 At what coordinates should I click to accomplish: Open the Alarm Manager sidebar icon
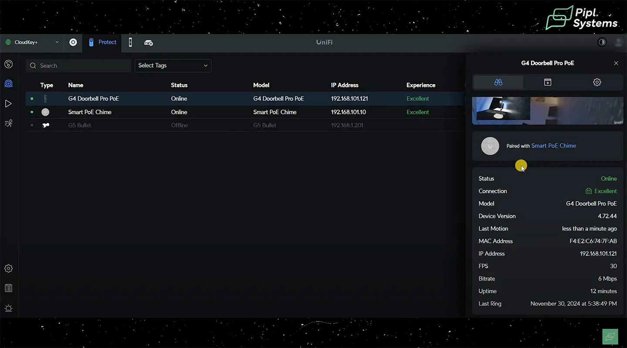click(8, 308)
